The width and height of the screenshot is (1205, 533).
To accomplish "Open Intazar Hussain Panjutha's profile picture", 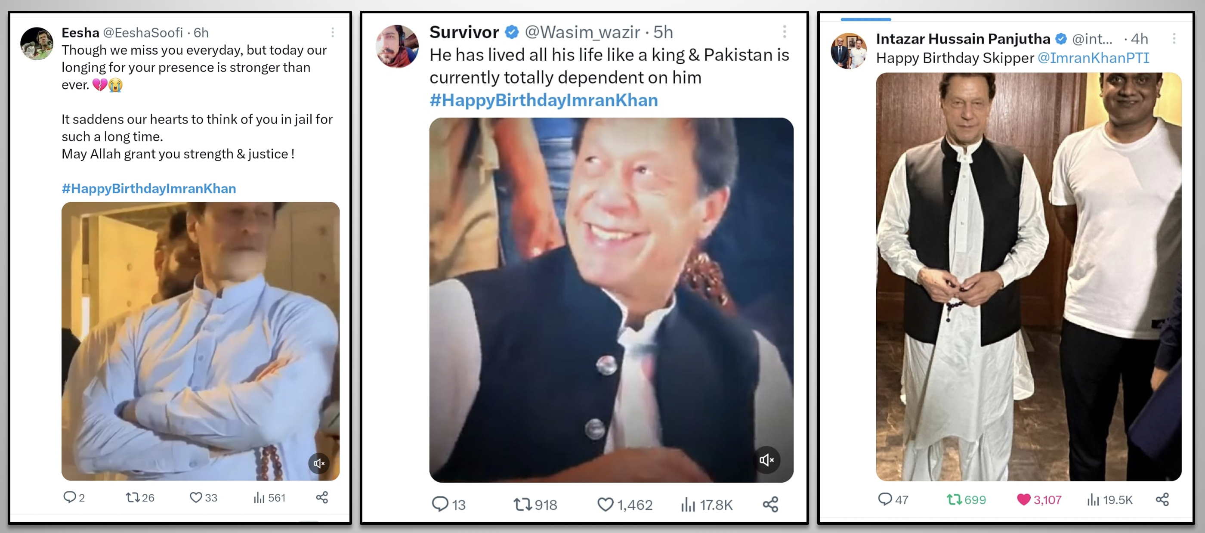I will click(x=849, y=50).
